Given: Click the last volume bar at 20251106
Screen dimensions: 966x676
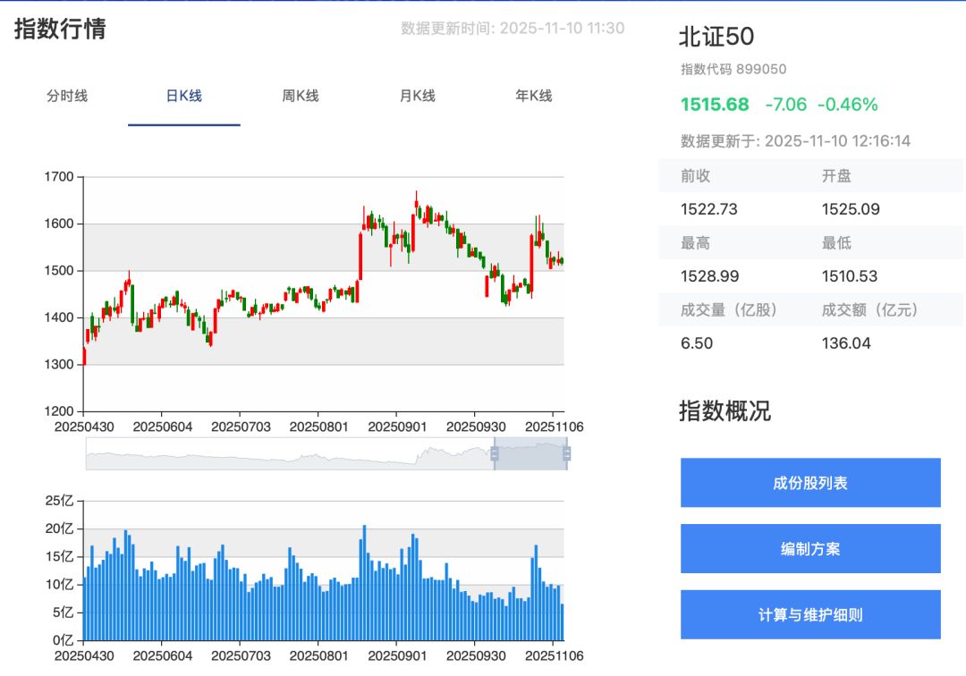Looking at the screenshot, I should 563,621.
